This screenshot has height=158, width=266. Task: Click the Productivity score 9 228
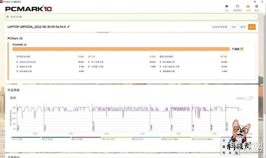click(x=153, y=57)
